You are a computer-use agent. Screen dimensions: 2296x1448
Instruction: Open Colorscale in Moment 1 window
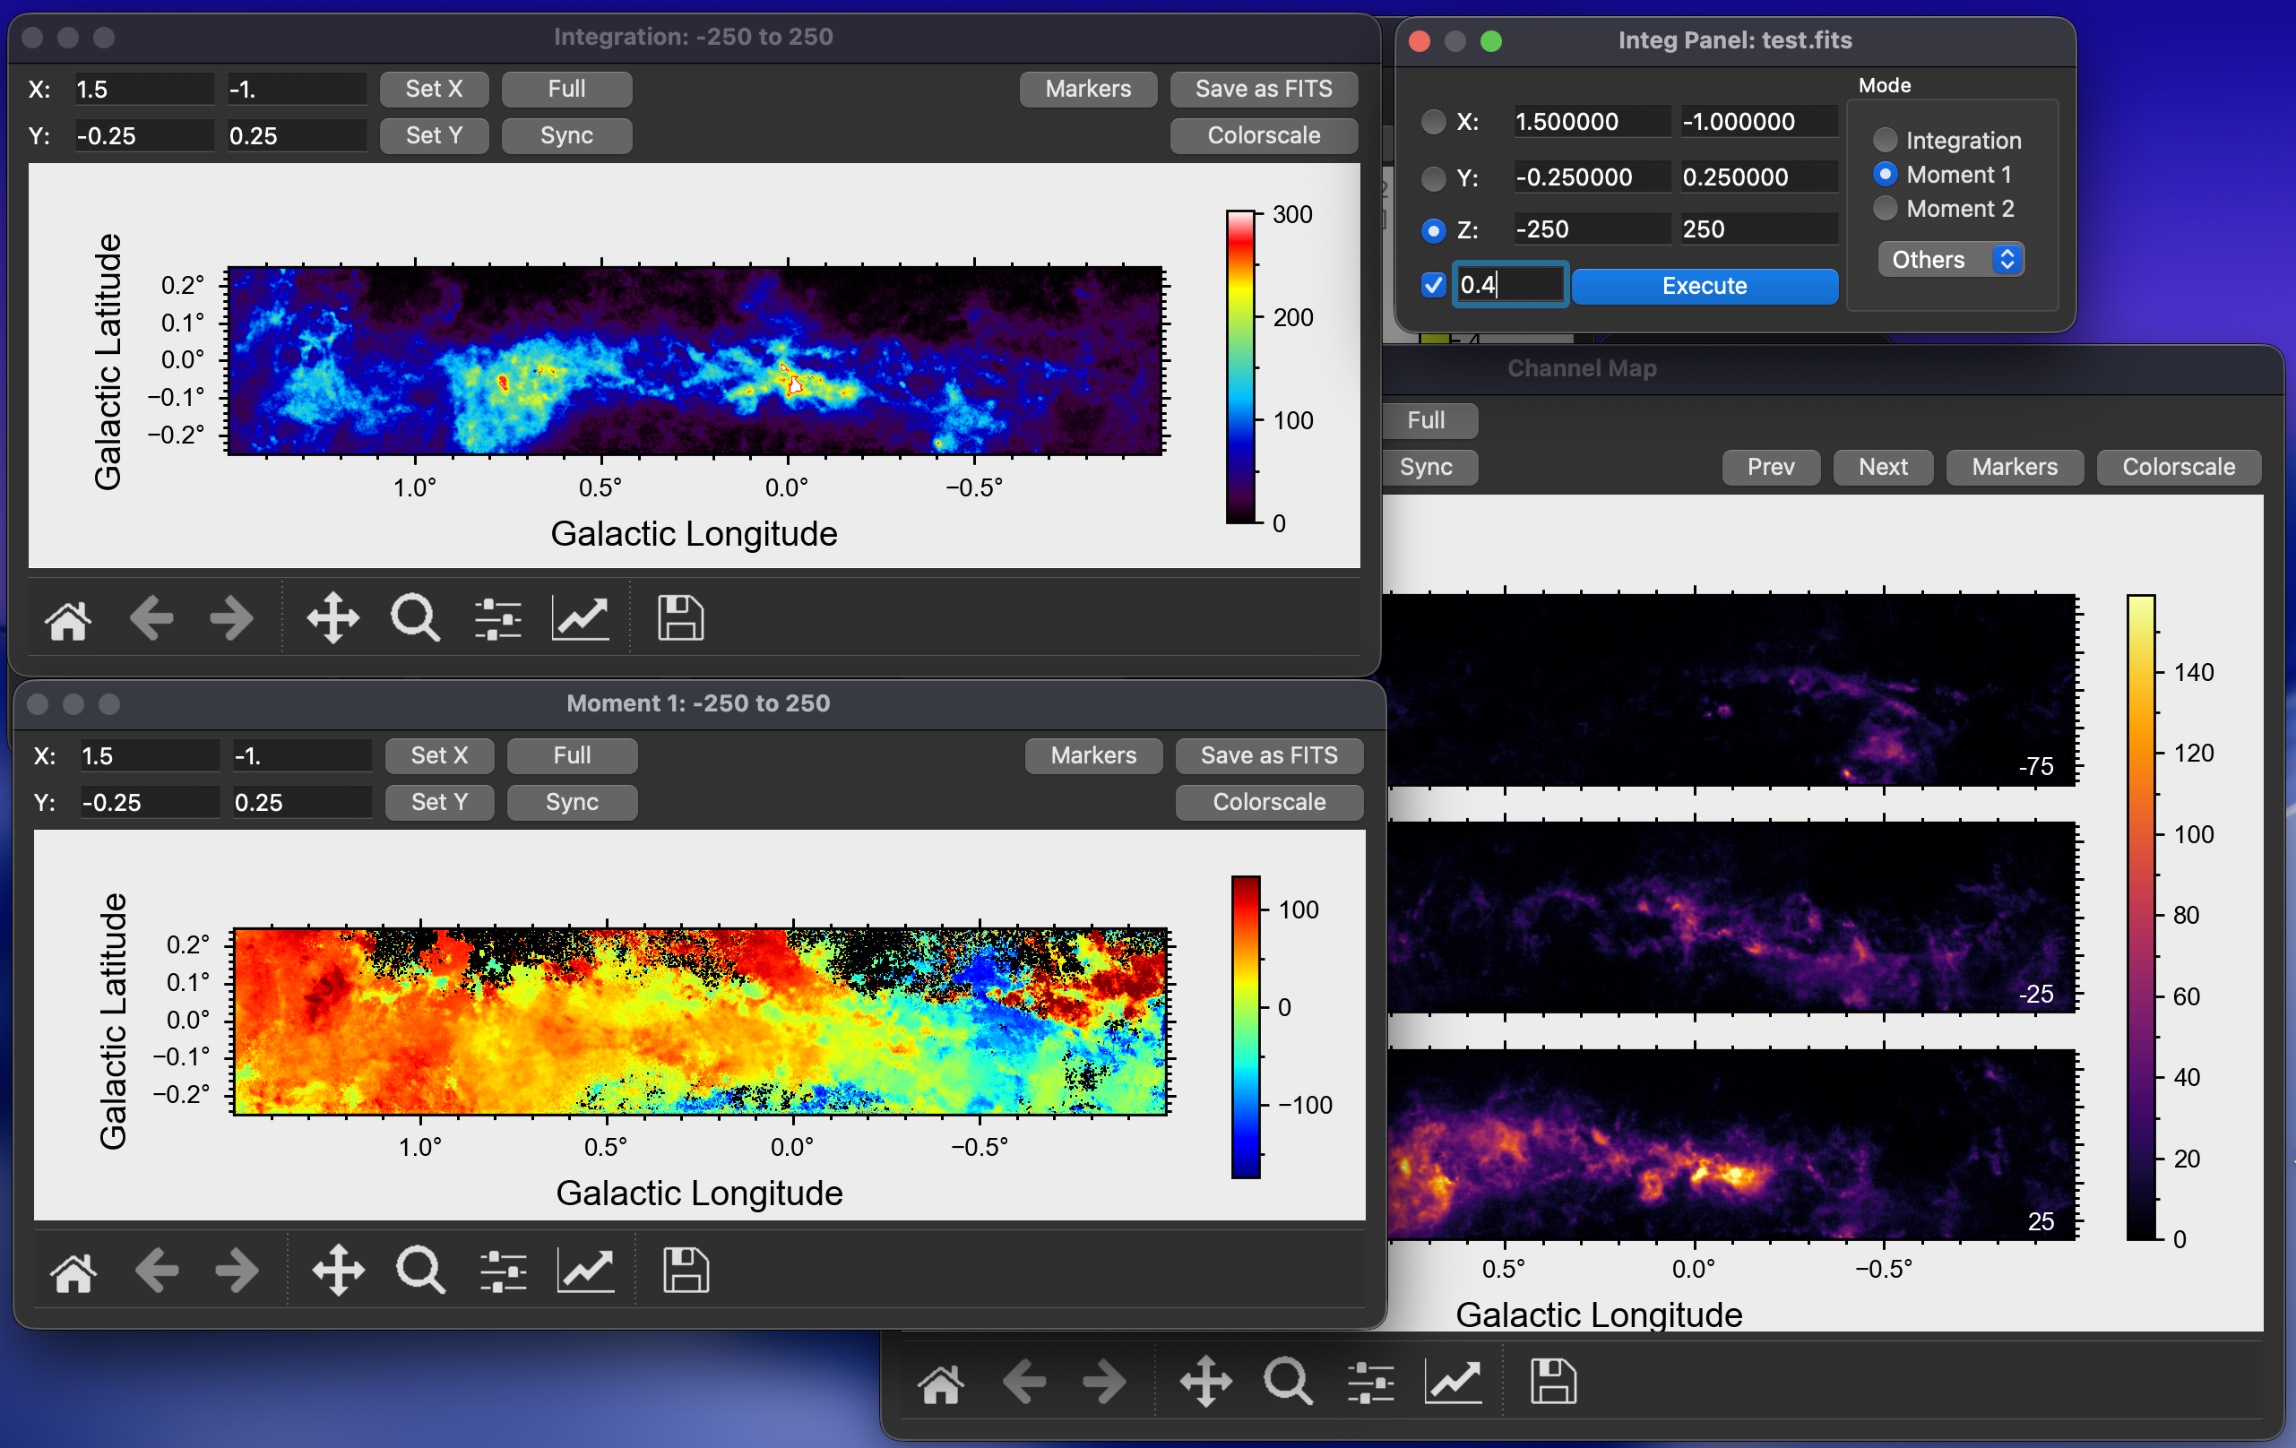pyautogui.click(x=1268, y=802)
